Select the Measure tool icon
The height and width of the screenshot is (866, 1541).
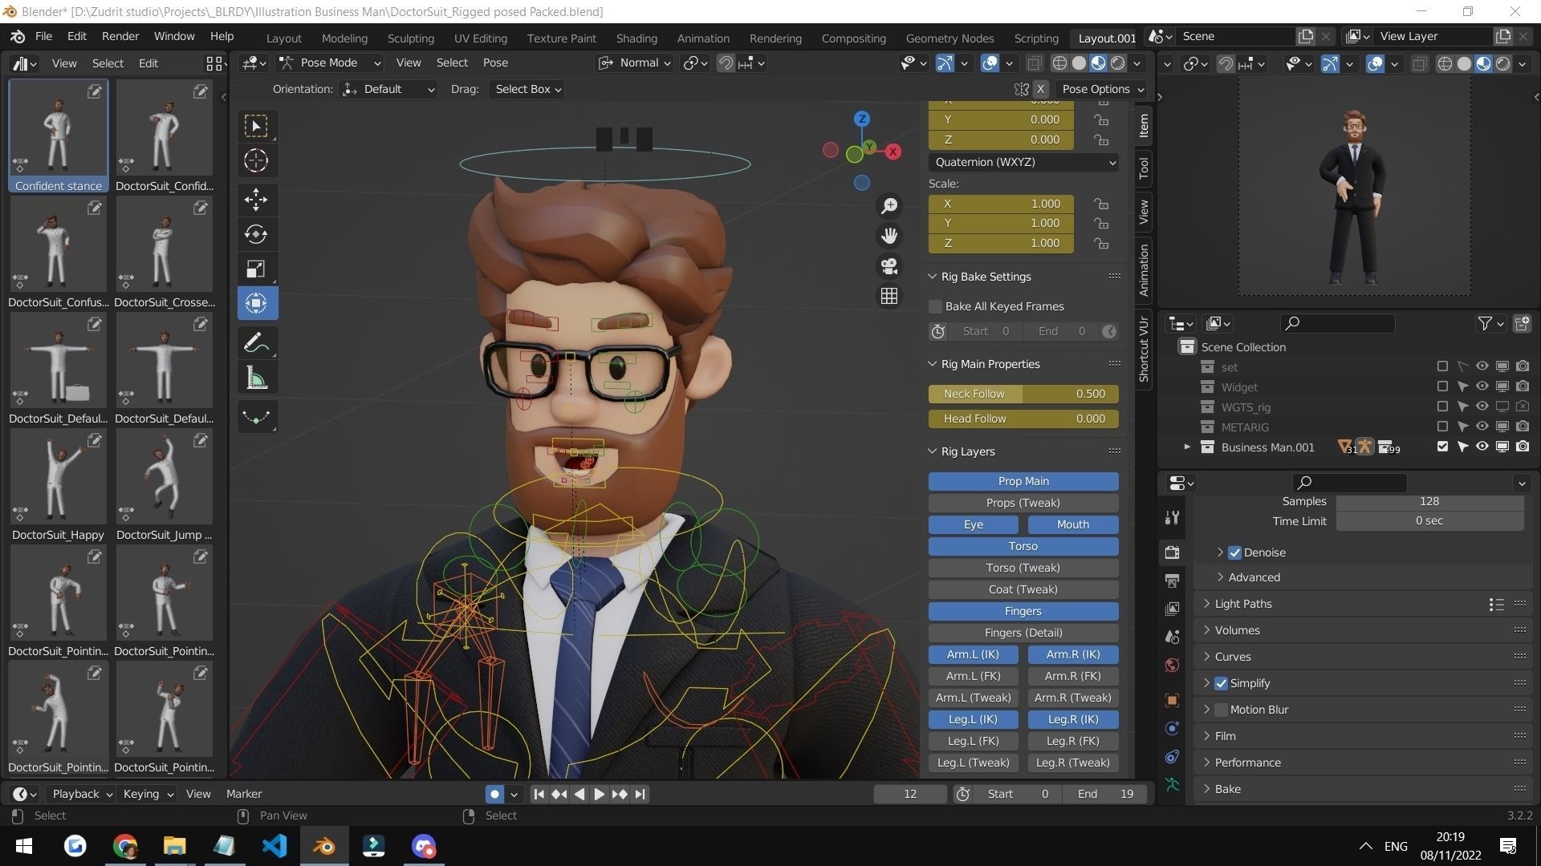click(x=256, y=378)
